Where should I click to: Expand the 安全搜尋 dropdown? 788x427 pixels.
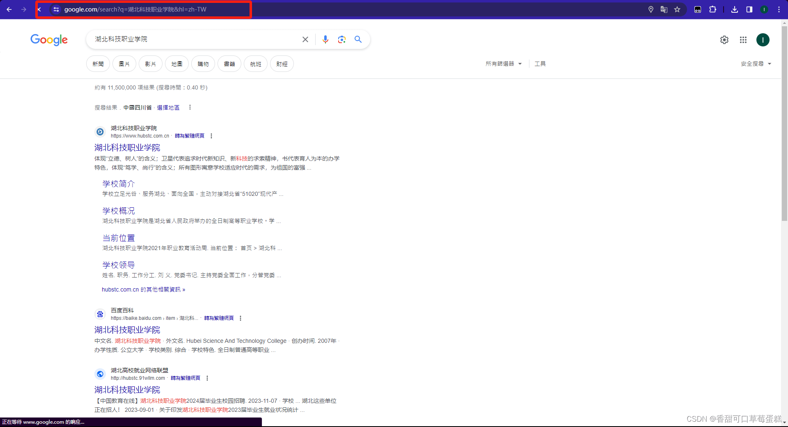(x=756, y=64)
